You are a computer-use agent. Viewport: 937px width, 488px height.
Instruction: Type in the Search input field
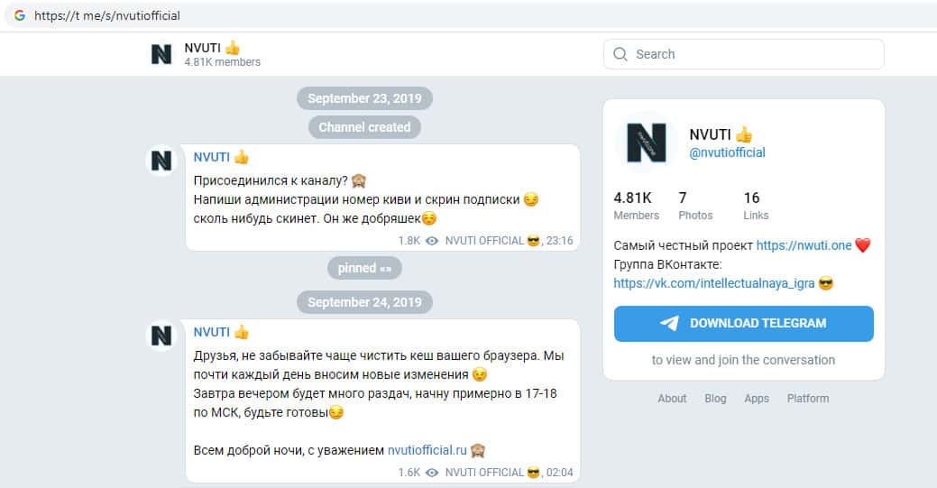tap(753, 54)
